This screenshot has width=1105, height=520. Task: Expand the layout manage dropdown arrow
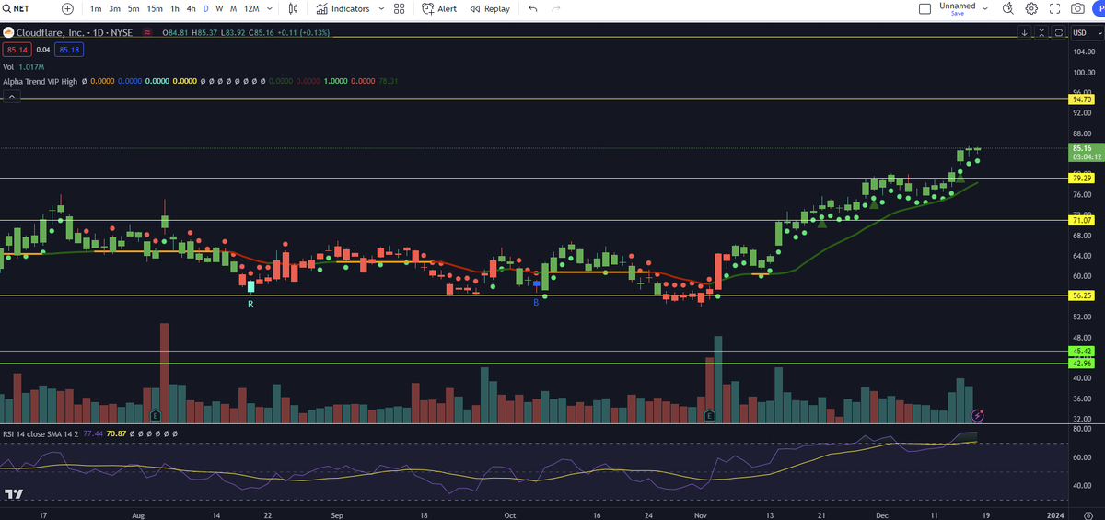click(x=985, y=8)
